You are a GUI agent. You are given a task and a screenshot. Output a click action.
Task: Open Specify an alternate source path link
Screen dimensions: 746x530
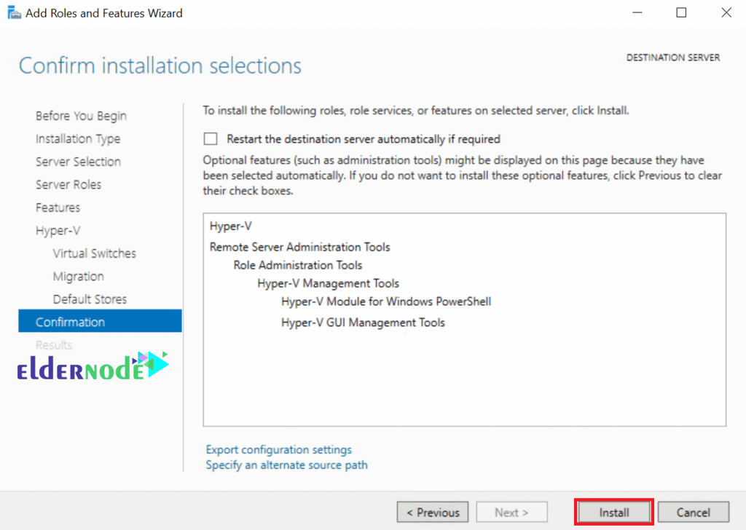pos(286,465)
